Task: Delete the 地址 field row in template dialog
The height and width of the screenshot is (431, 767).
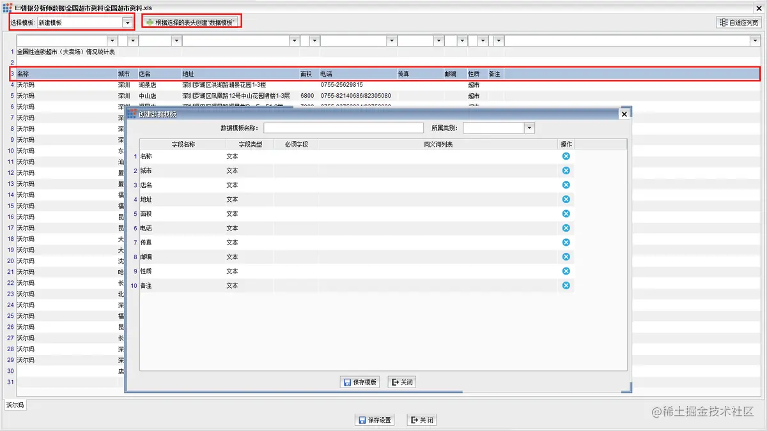Action: (x=566, y=199)
